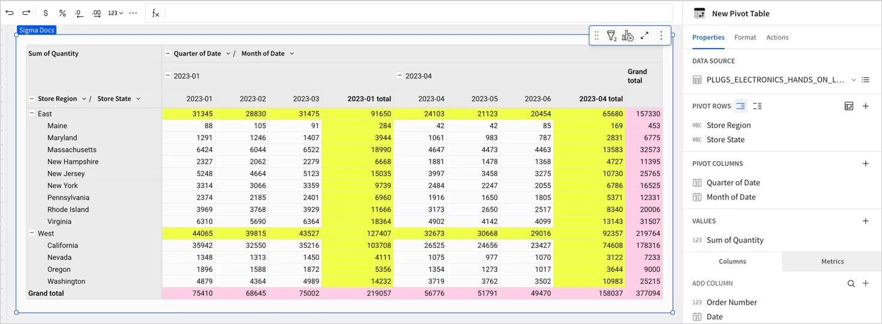This screenshot has height=324, width=882.
Task: Click the data source list options icon
Action: coord(865,80)
